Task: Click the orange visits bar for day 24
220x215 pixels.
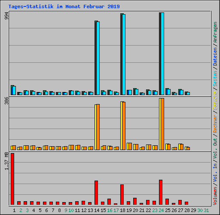Action: [162, 124]
